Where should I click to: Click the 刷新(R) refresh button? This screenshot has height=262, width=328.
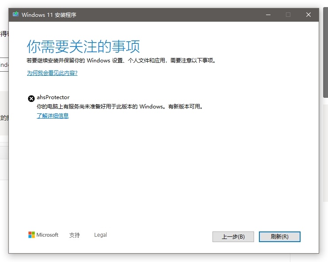point(280,237)
